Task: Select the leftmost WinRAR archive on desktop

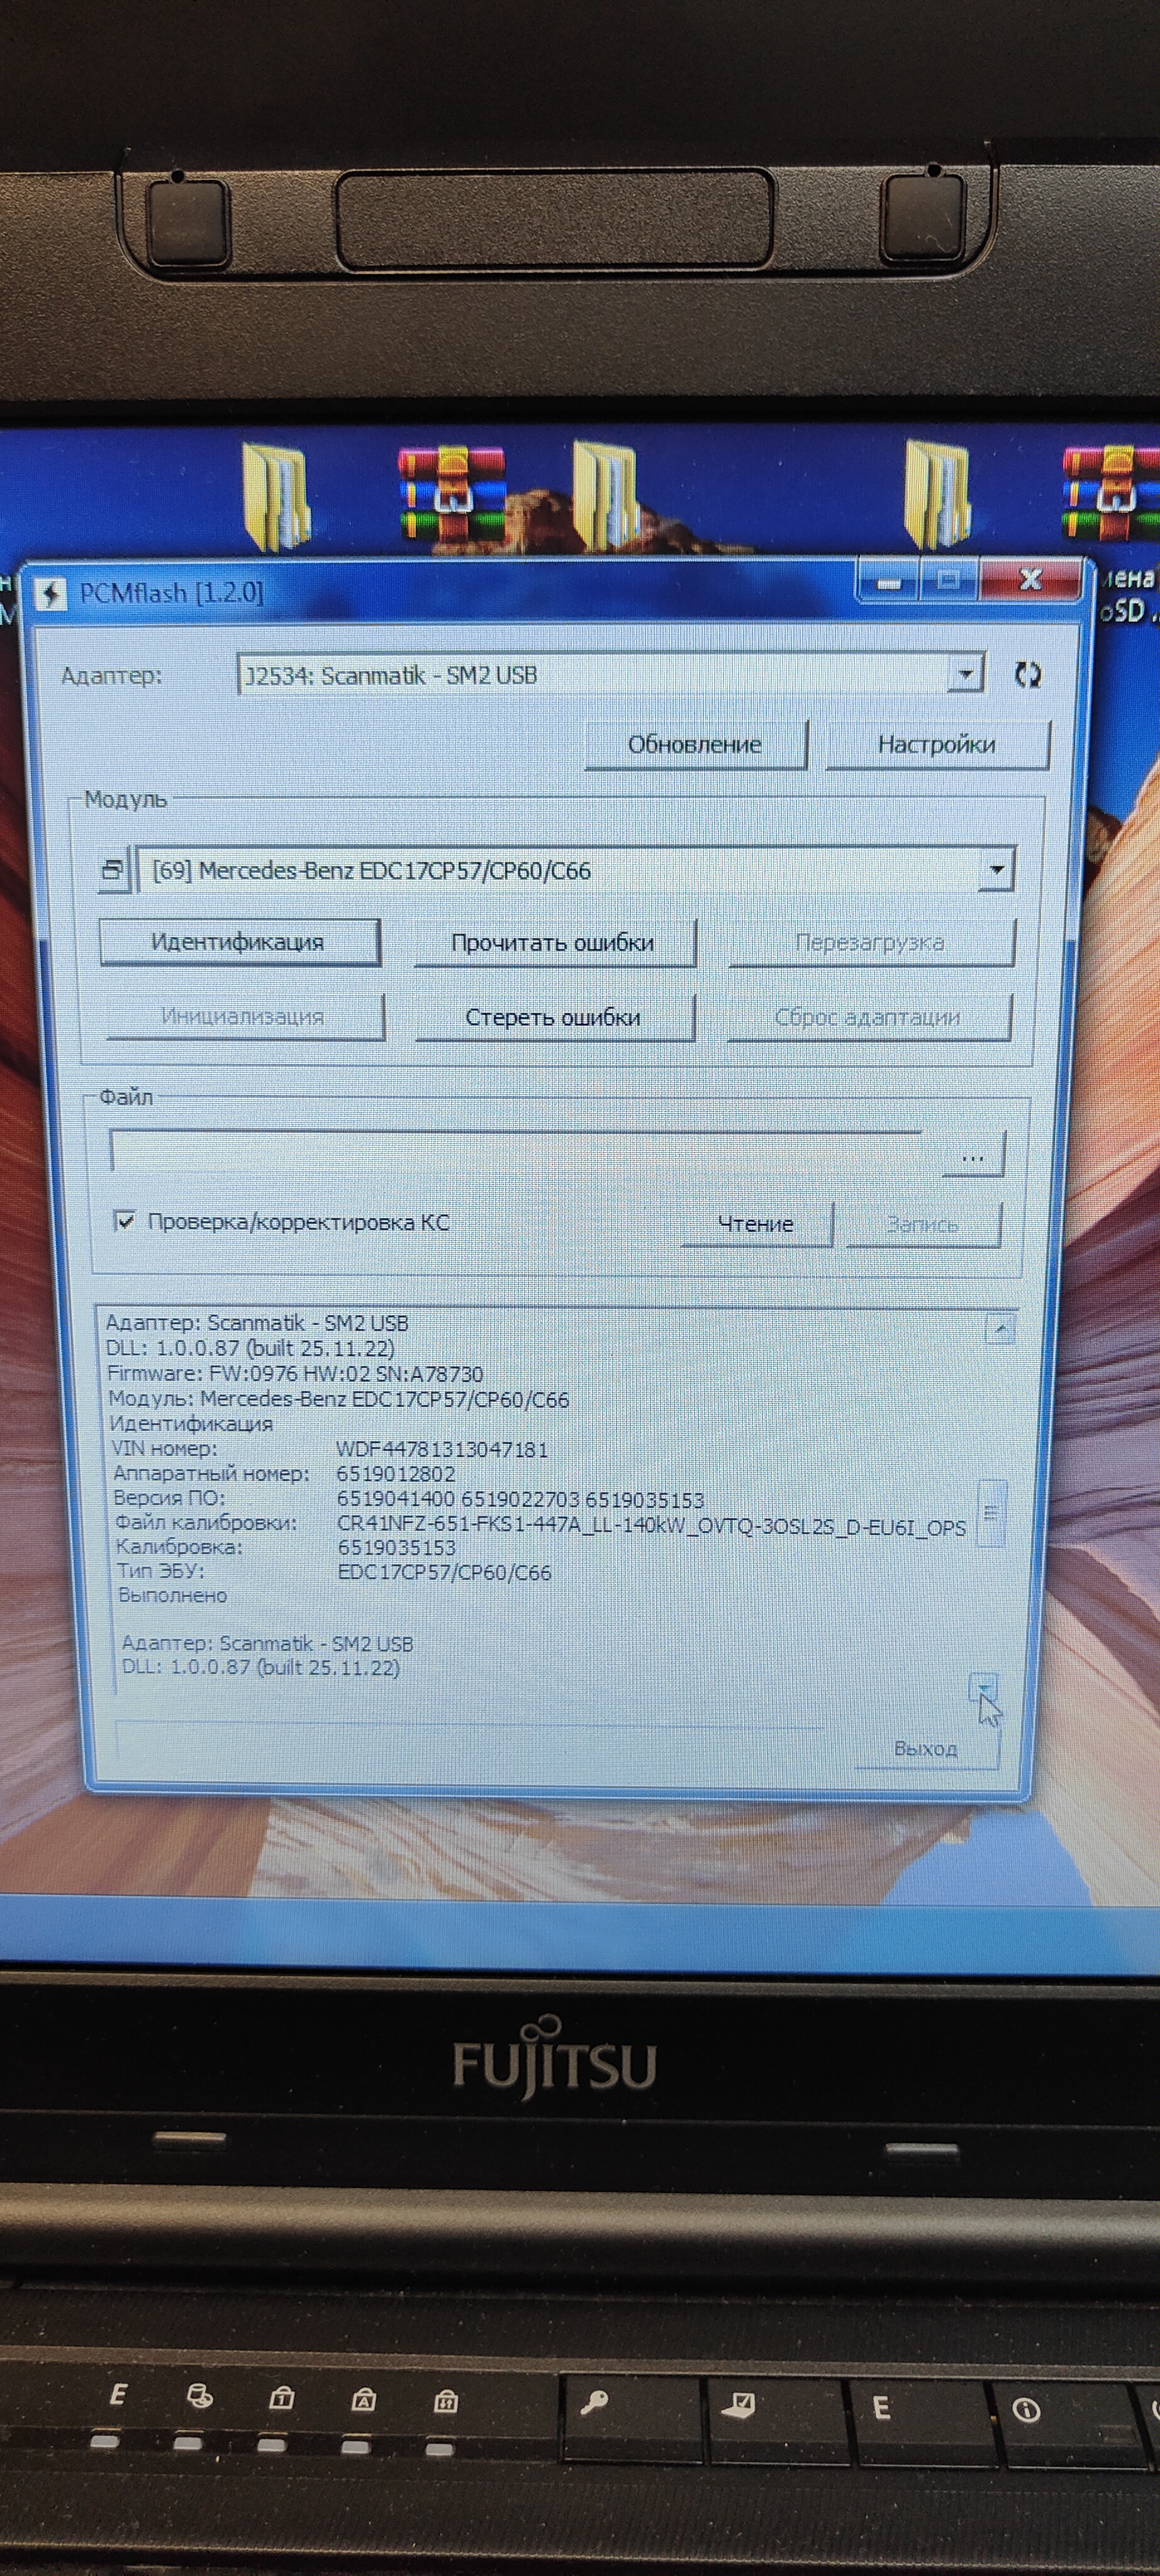Action: (x=451, y=494)
